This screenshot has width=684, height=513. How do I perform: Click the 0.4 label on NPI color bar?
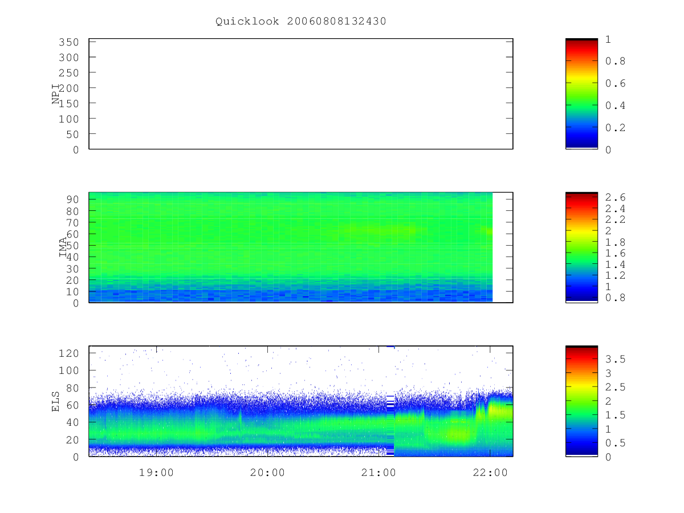pos(615,105)
